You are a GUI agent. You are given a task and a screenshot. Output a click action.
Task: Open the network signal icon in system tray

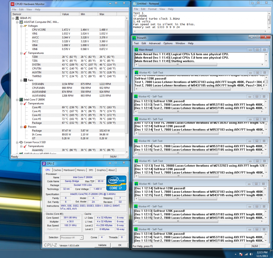point(246,254)
